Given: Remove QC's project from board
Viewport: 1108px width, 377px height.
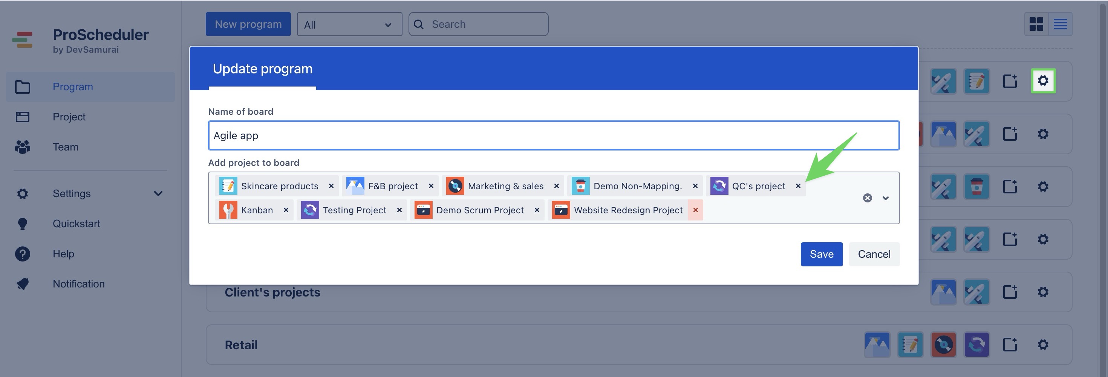Looking at the screenshot, I should coord(798,186).
